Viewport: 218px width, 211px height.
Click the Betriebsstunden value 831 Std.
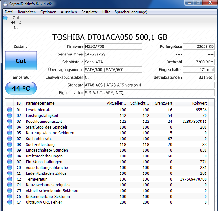tap(199, 77)
